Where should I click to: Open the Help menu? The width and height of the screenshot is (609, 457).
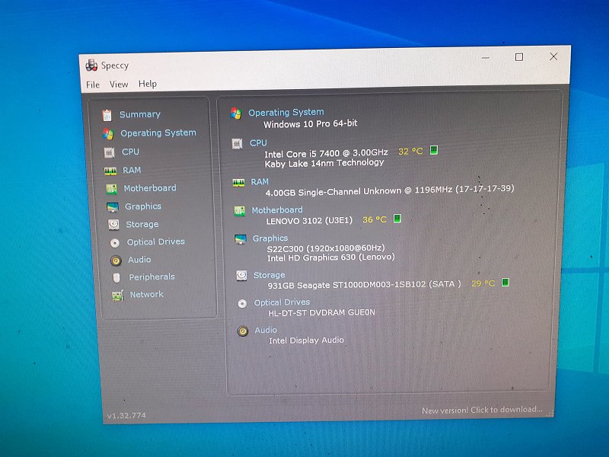[x=148, y=84]
